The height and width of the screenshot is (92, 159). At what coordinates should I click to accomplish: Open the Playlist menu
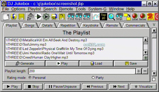[x=34, y=9]
